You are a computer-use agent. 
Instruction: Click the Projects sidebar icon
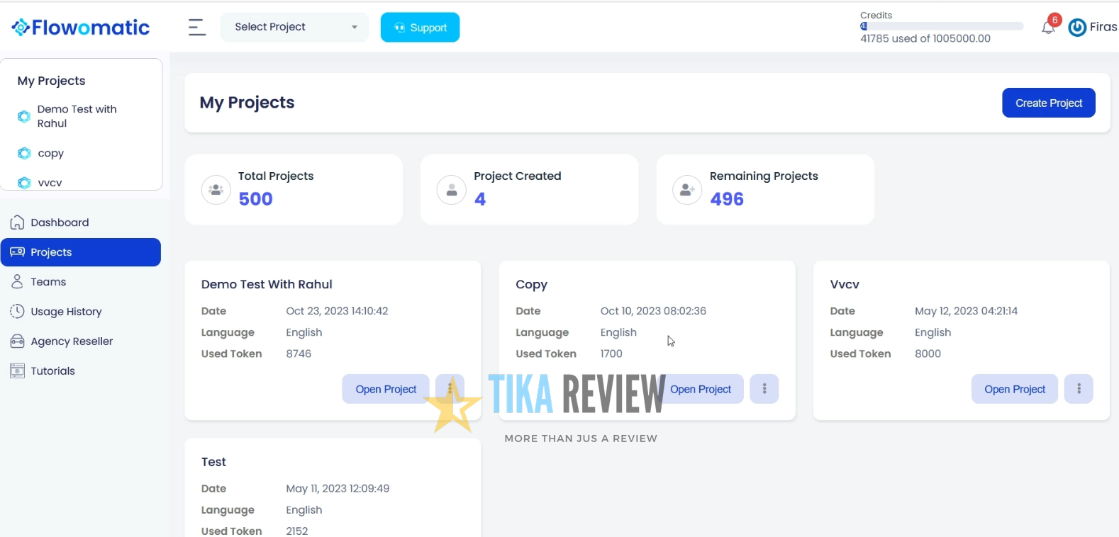[18, 252]
